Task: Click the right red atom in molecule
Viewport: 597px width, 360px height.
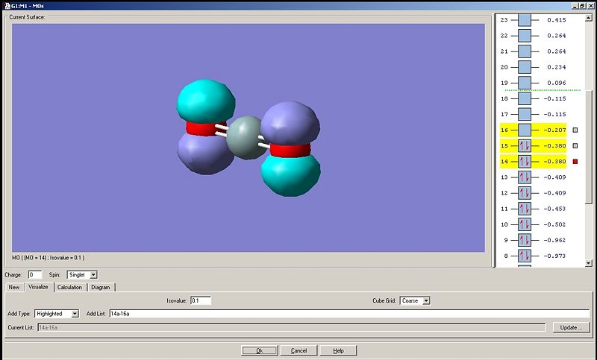Action: pyautogui.click(x=291, y=150)
